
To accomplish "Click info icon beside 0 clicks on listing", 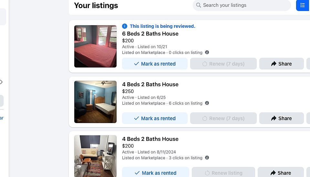I will pyautogui.click(x=207, y=52).
